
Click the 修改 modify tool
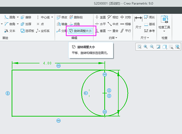coord(62,17)
